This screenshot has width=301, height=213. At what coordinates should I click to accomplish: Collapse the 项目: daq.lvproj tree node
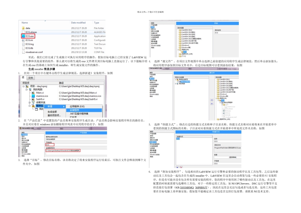coord(24,86)
